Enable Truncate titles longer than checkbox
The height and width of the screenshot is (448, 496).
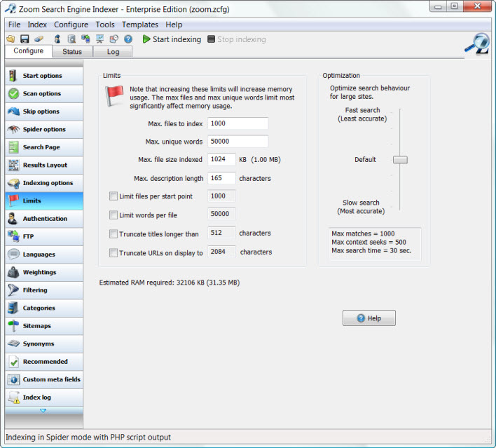click(x=113, y=234)
